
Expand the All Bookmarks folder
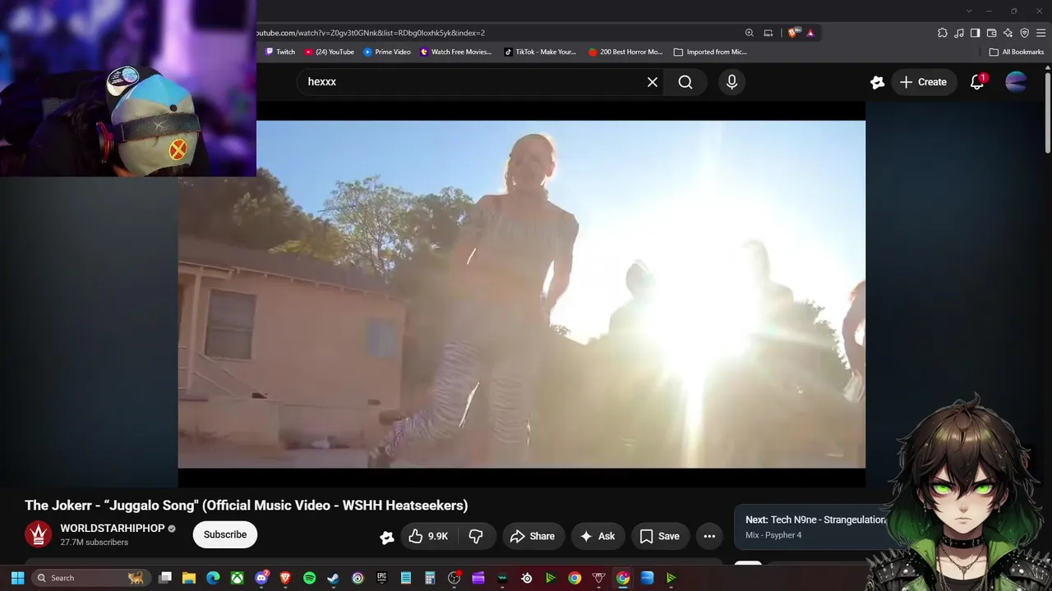[1017, 52]
